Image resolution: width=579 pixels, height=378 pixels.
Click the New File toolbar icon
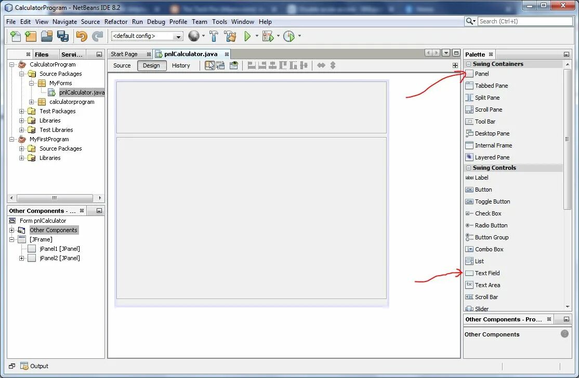pos(16,36)
